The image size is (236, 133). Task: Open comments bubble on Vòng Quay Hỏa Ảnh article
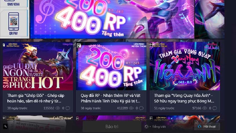tap(215, 108)
